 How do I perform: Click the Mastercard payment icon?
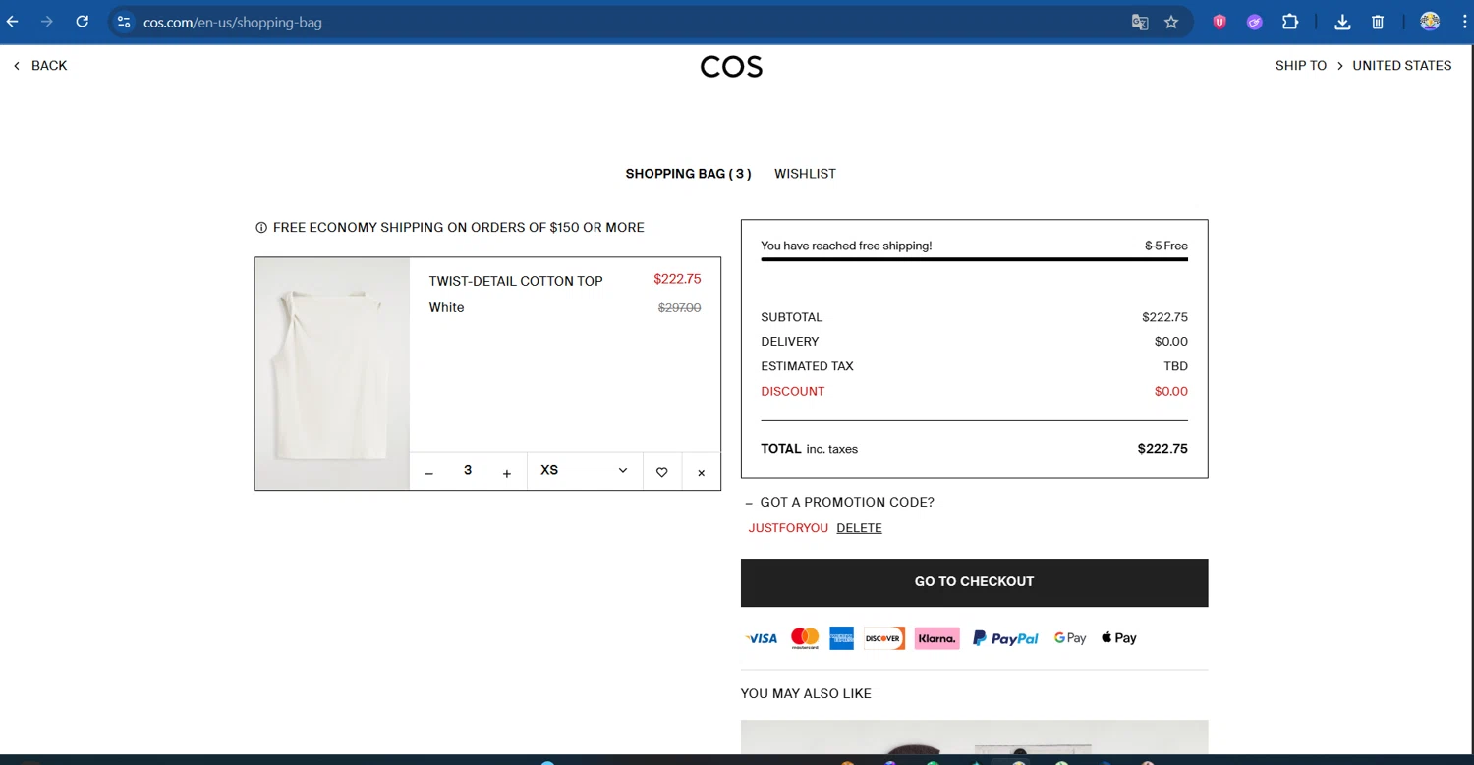tap(805, 638)
